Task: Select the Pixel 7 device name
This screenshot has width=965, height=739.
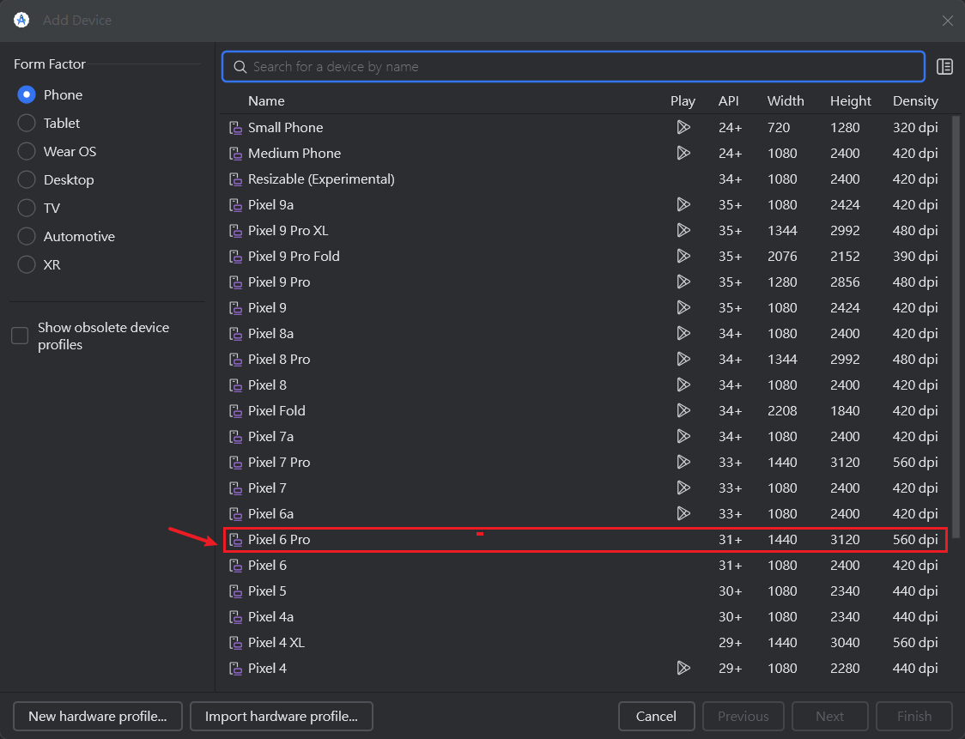Action: pyautogui.click(x=267, y=488)
